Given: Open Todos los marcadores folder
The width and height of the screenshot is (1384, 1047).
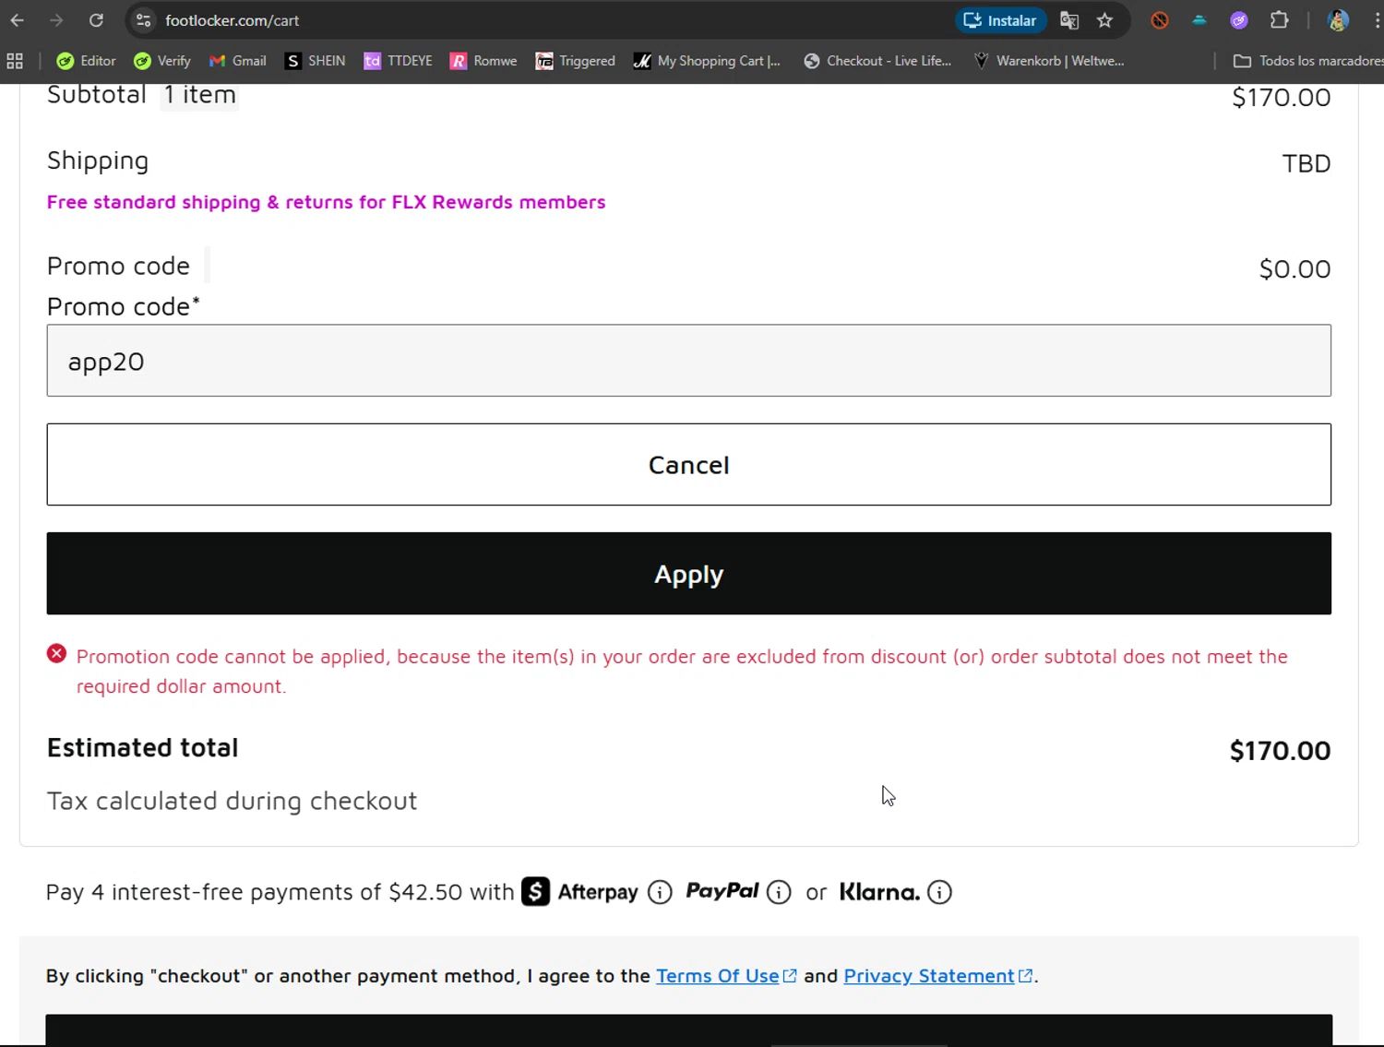Looking at the screenshot, I should [x=1308, y=61].
